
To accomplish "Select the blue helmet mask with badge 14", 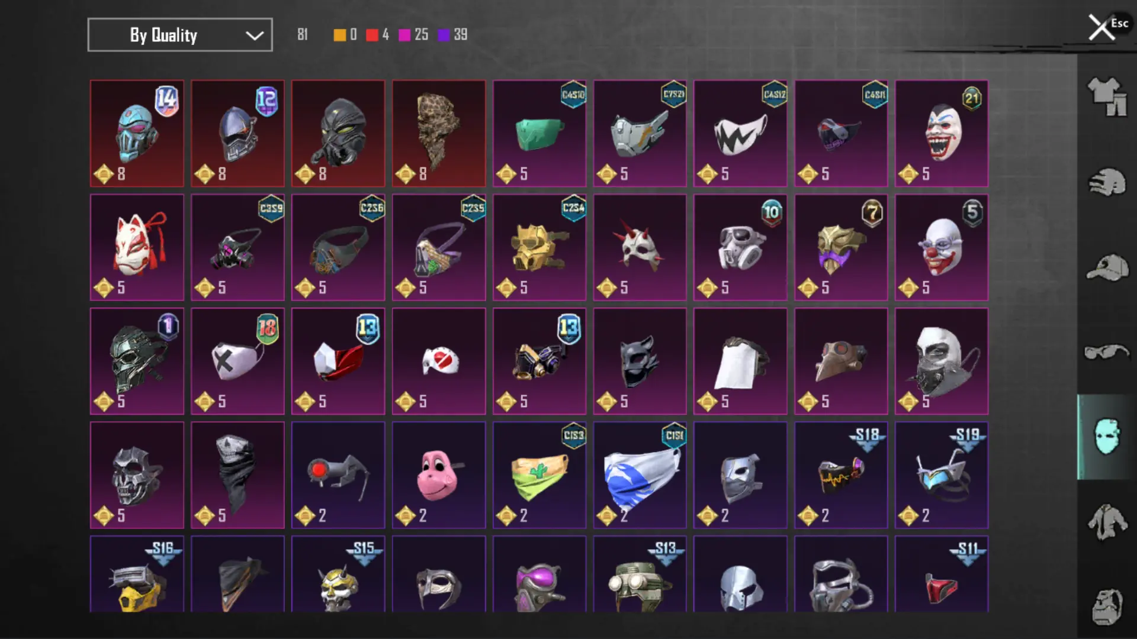I will pyautogui.click(x=137, y=134).
